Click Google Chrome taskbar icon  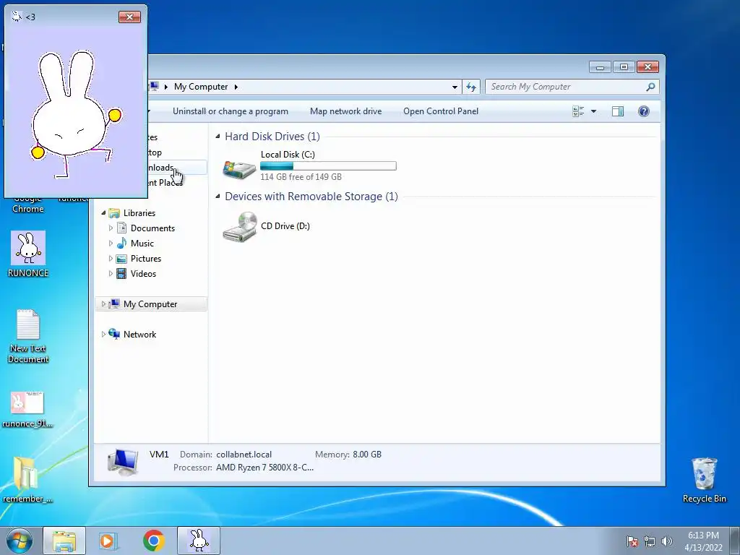click(x=154, y=541)
